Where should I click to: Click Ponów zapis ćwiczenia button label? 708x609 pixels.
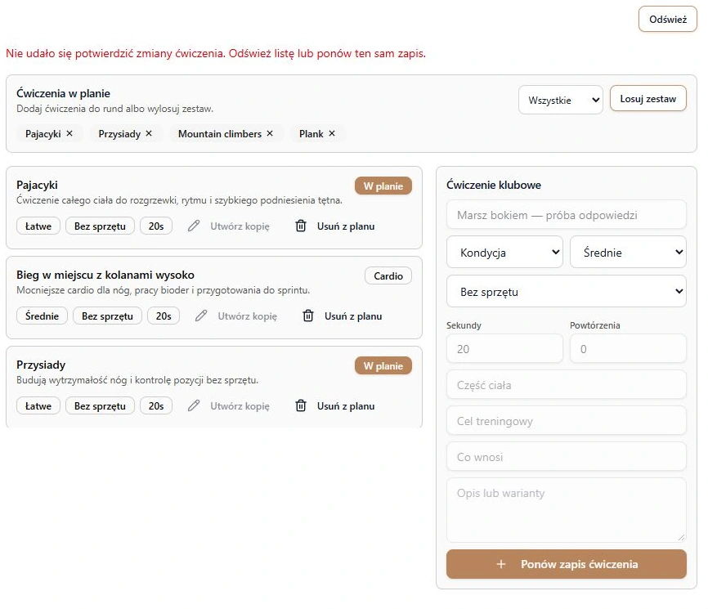pos(580,564)
